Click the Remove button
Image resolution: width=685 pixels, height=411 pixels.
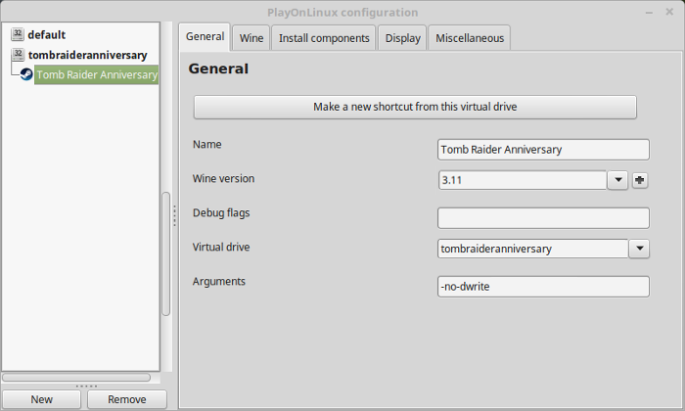(126, 399)
